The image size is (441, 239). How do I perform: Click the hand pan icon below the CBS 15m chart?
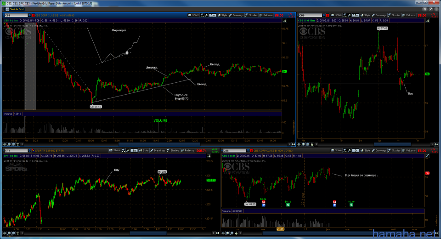[x=312, y=144]
